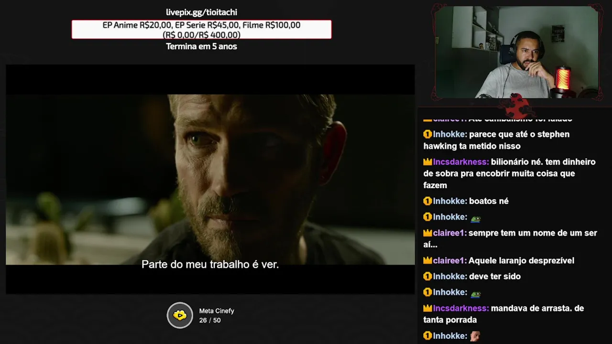Click the text 'hawking ta metido nisso'
This screenshot has height=344, width=612.
click(x=472, y=146)
